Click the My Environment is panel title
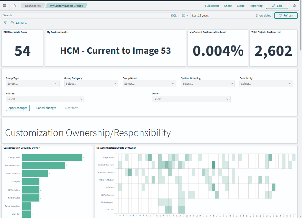302x218 pixels. 58,32
